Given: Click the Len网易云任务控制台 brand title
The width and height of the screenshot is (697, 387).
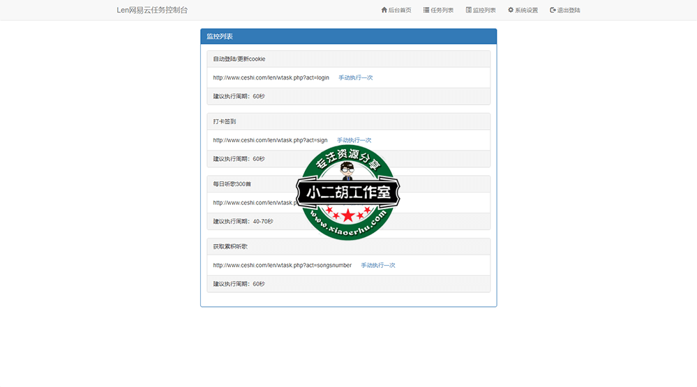Looking at the screenshot, I should click(152, 10).
